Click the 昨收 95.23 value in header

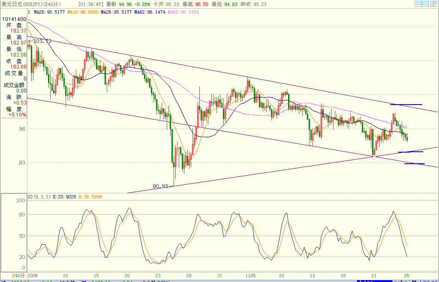[254, 4]
